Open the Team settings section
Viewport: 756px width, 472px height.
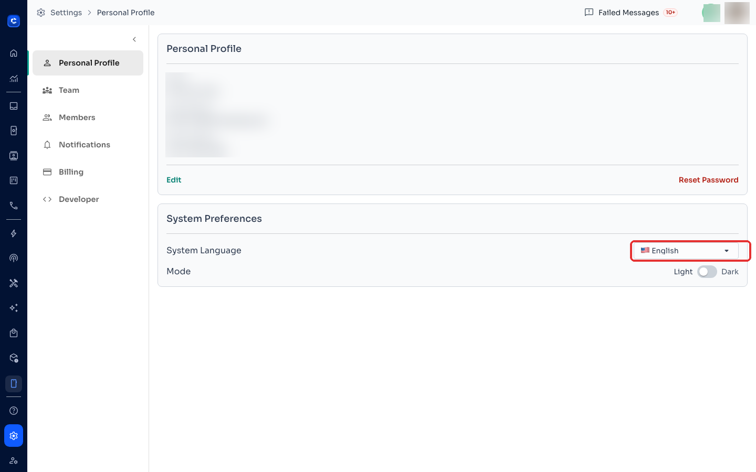pos(88,90)
